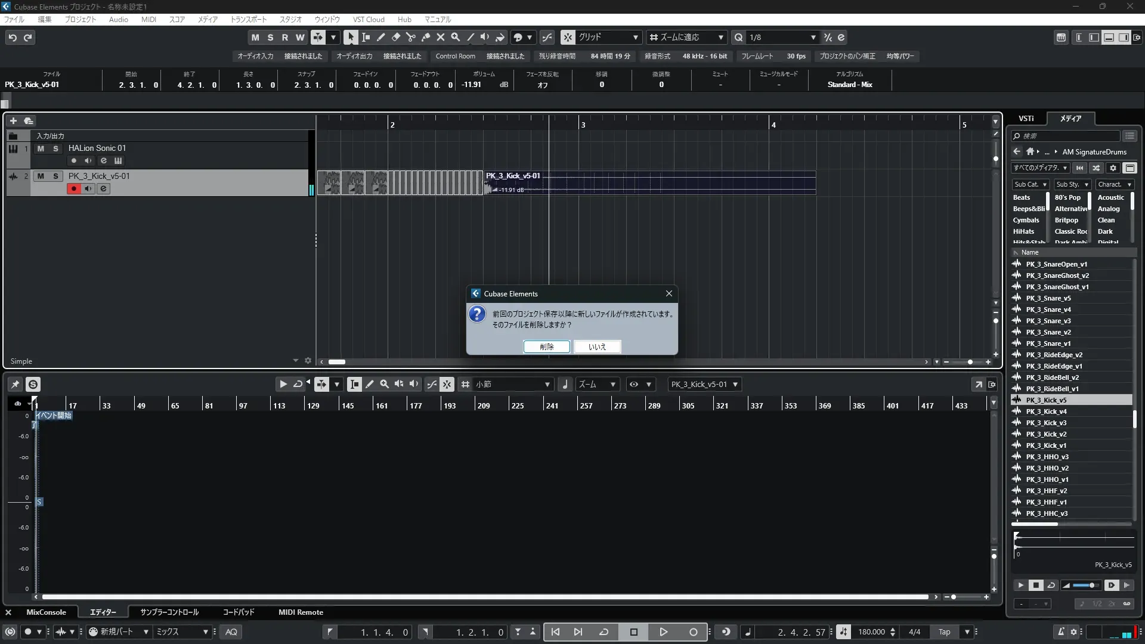This screenshot has width=1145, height=644.
Task: Select PK_3_Snare_v3 in media list
Action: pyautogui.click(x=1048, y=321)
